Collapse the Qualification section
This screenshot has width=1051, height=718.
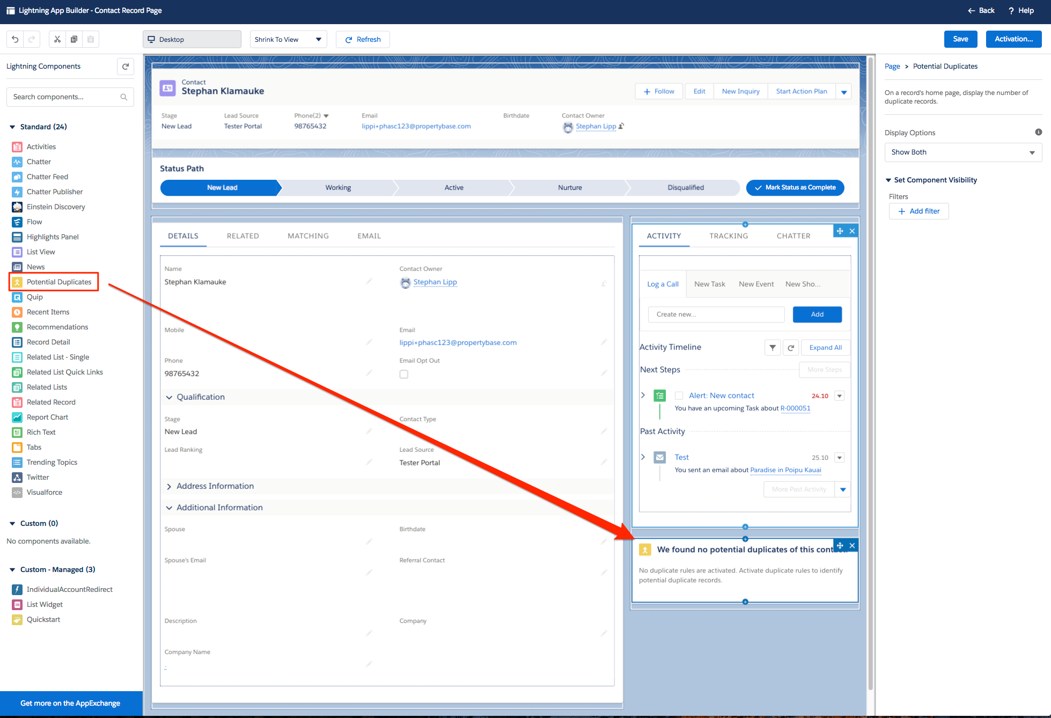[x=169, y=397]
